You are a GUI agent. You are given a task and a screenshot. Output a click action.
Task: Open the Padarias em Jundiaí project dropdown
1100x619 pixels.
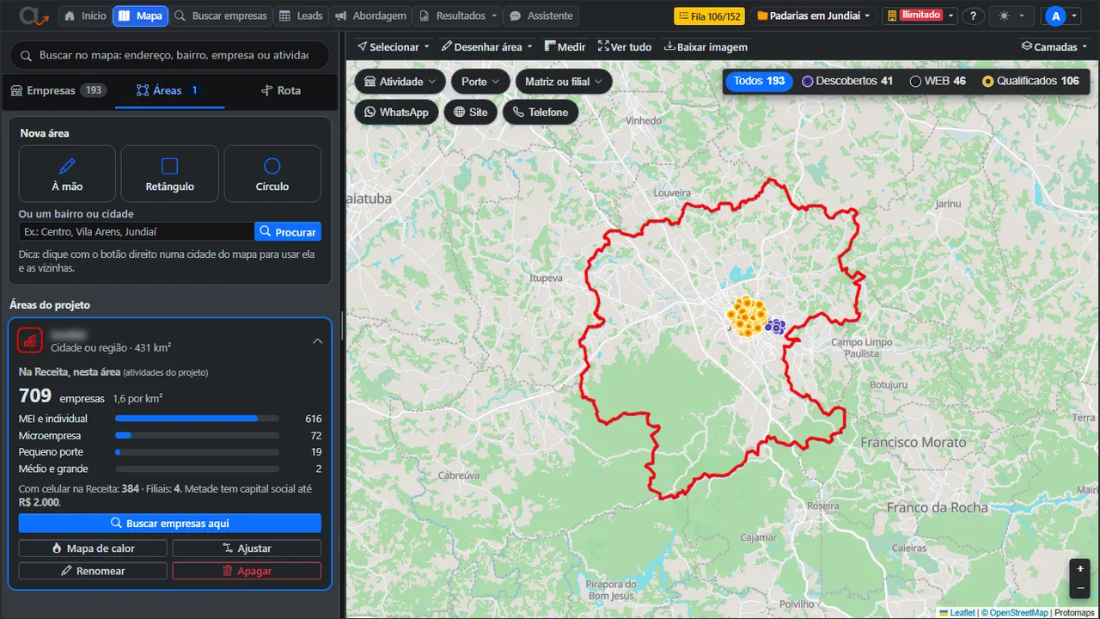(x=813, y=16)
